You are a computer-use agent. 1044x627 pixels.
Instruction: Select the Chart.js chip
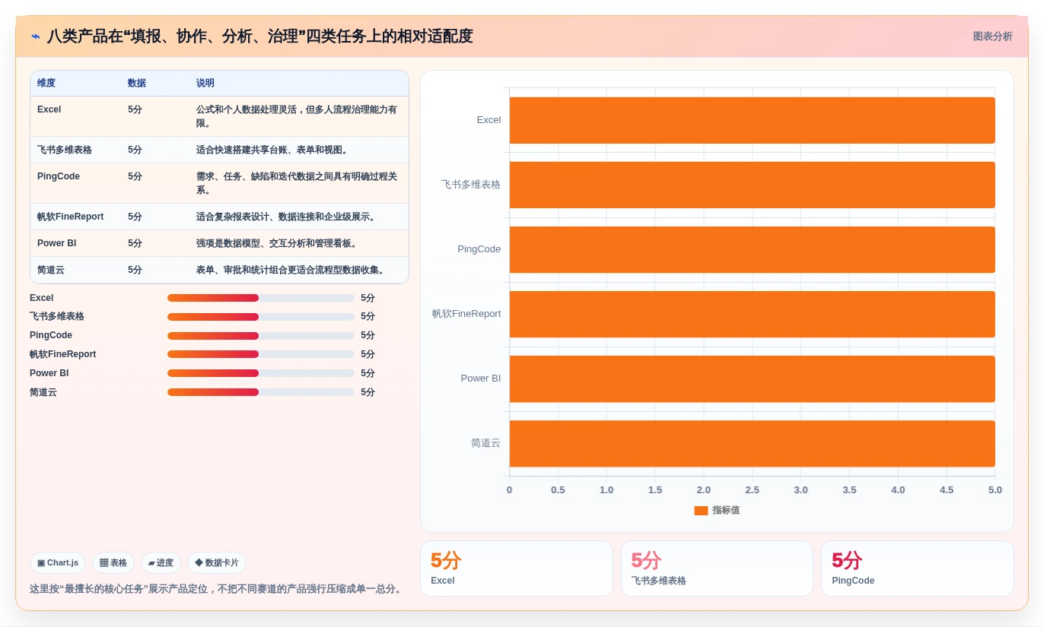58,563
